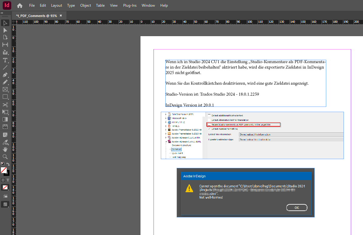Expand the HTML 5 tree node in screenshot
The height and width of the screenshot is (235, 363).
[x=166, y=126]
